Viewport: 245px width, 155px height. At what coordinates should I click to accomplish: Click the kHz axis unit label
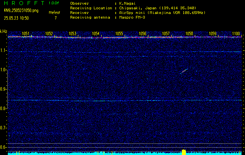(x=4, y=31)
